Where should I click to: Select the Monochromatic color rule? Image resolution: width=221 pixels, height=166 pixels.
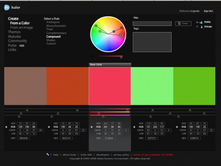[56, 26]
